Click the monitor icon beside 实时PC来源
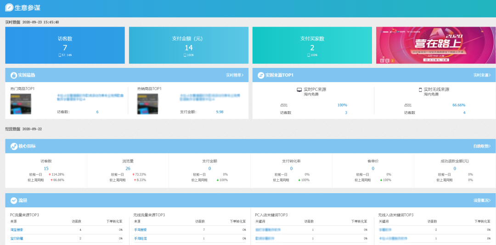 299,90
